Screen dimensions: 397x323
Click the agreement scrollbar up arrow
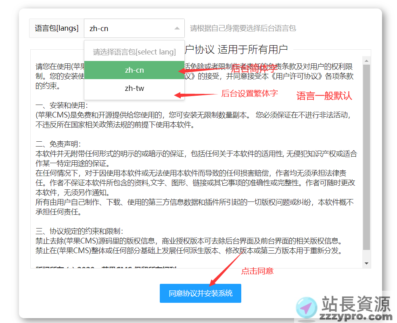tap(366, 61)
